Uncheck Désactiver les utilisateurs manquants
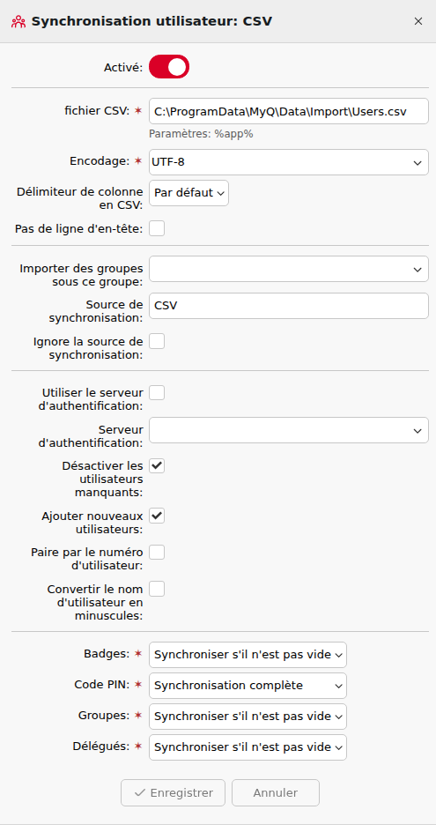 click(157, 466)
